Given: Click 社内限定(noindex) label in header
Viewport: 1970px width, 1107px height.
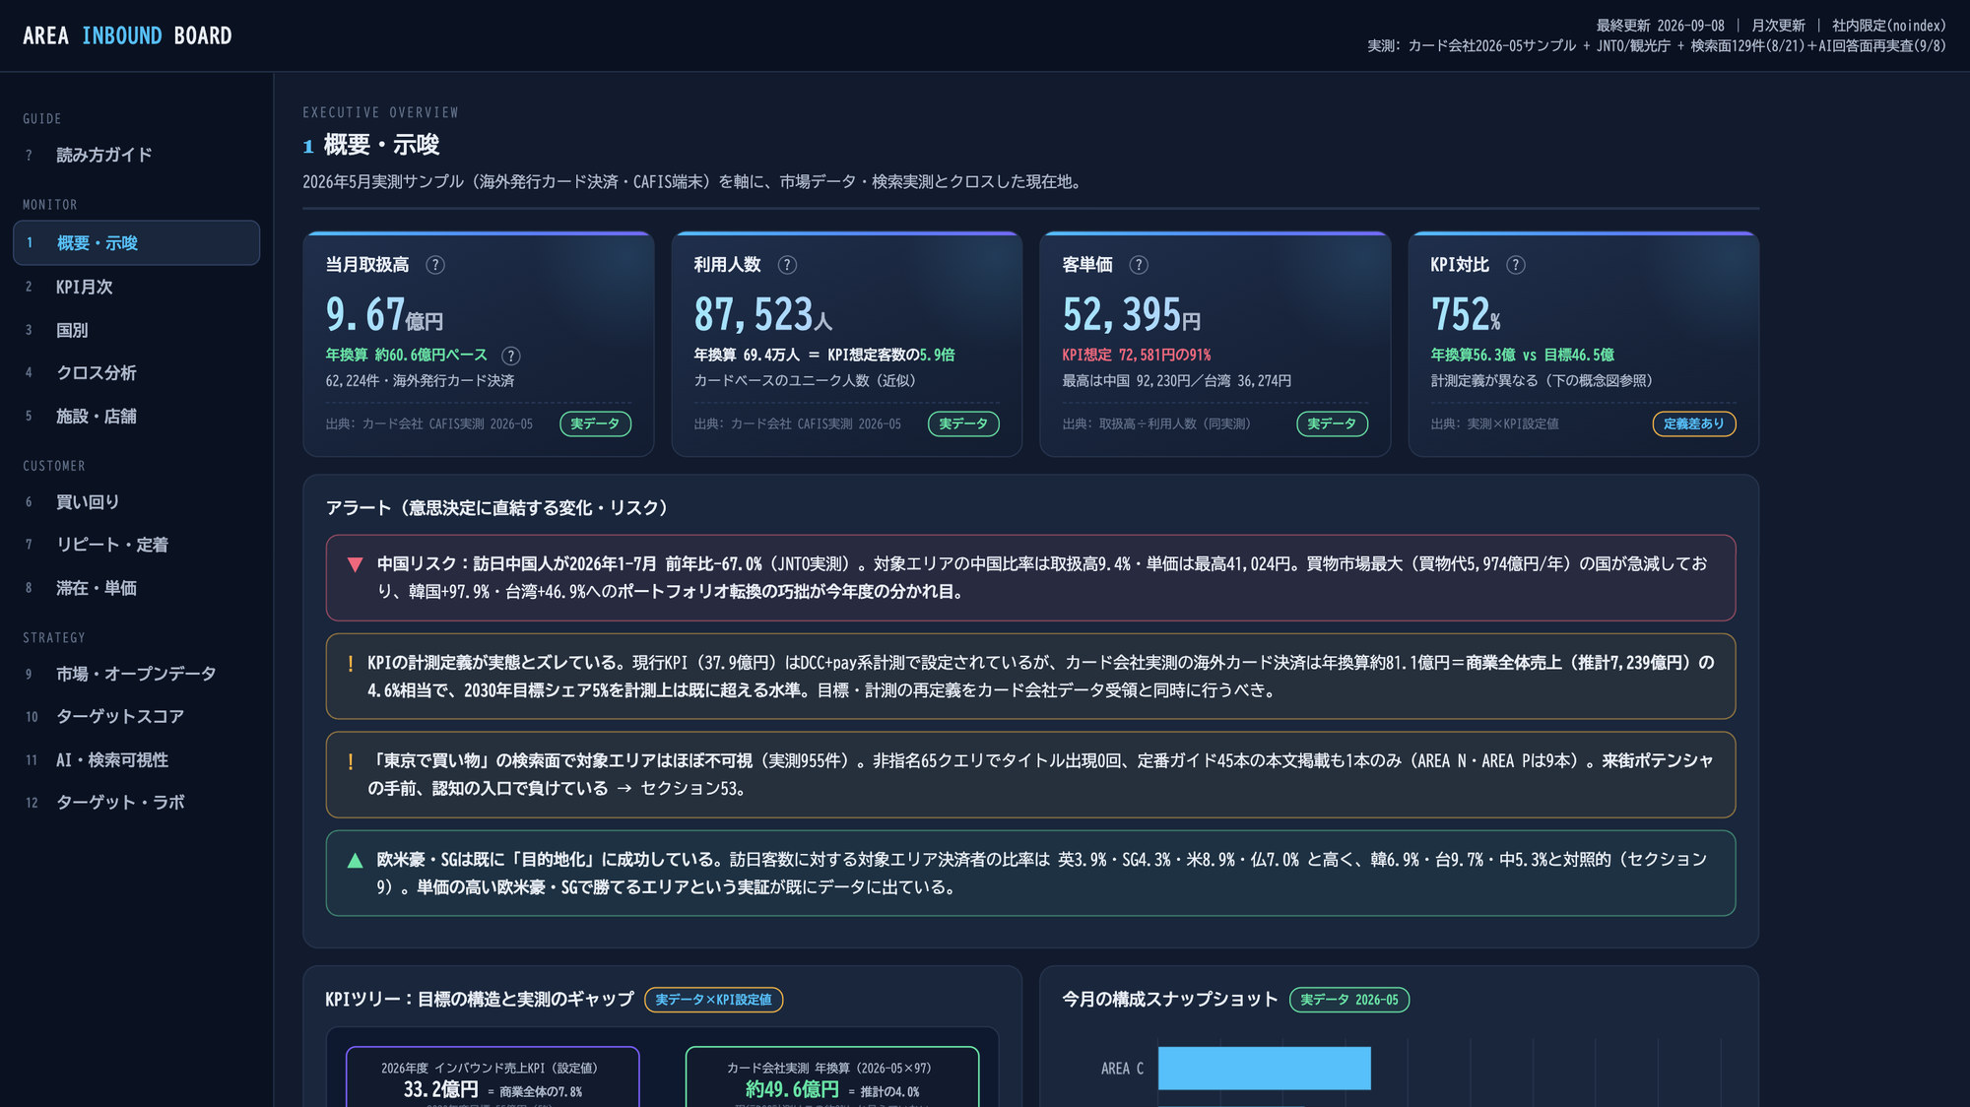Looking at the screenshot, I should tap(1888, 26).
